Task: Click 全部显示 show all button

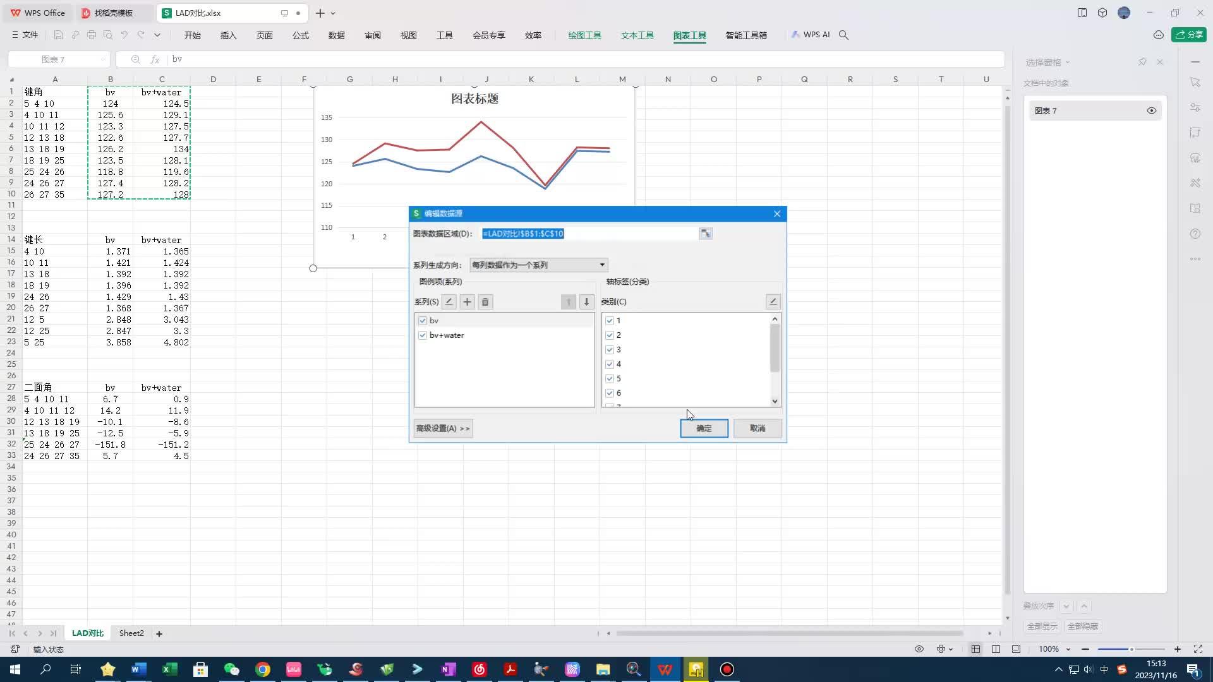Action: (1042, 626)
